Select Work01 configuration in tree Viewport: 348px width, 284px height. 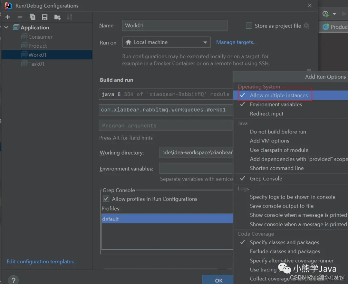(x=47, y=54)
